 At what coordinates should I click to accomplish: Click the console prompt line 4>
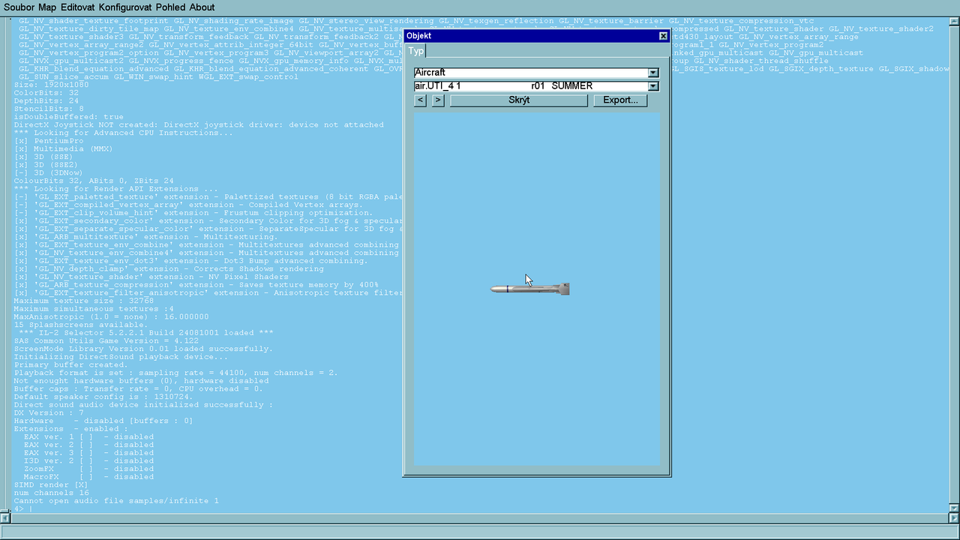pyautogui.click(x=22, y=508)
